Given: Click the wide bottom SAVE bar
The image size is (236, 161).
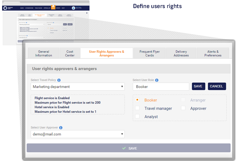Looking at the screenshot, I should (129, 148).
